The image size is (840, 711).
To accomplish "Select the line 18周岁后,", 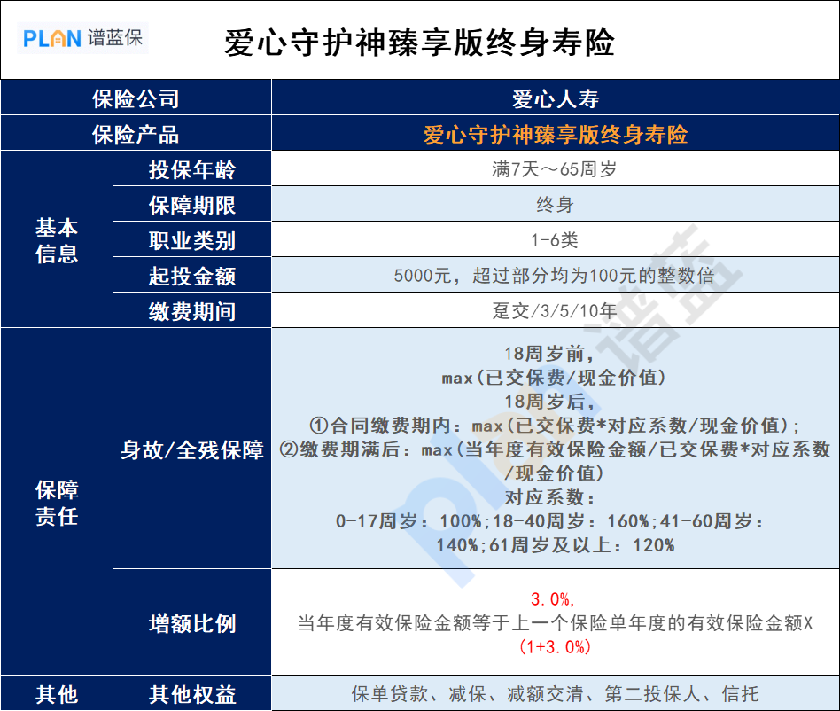I will click(x=549, y=402).
